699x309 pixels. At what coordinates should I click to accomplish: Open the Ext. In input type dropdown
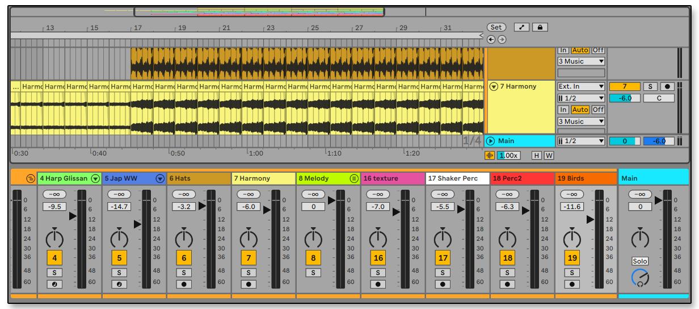tap(581, 86)
